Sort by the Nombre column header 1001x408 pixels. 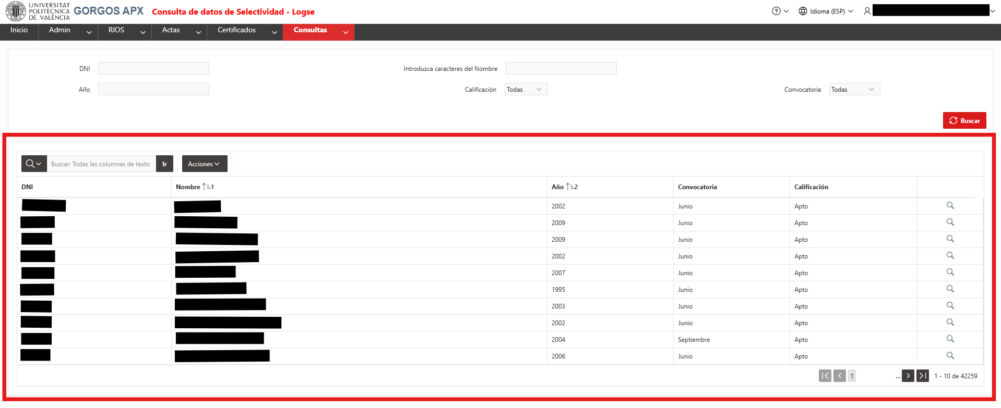click(x=188, y=187)
